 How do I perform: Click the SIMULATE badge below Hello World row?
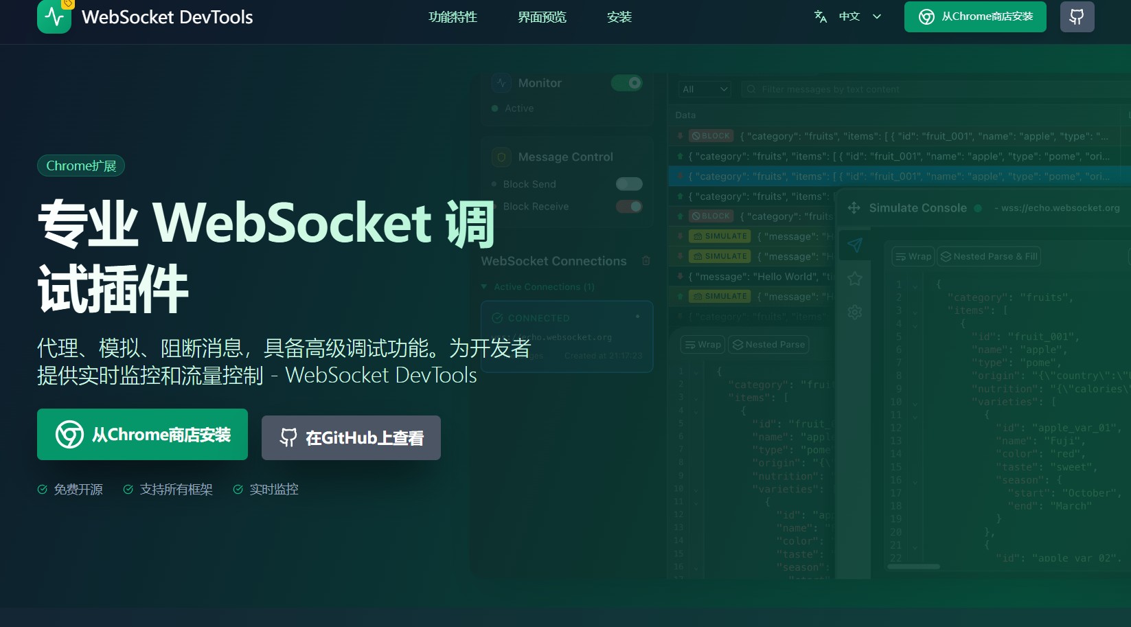click(720, 296)
